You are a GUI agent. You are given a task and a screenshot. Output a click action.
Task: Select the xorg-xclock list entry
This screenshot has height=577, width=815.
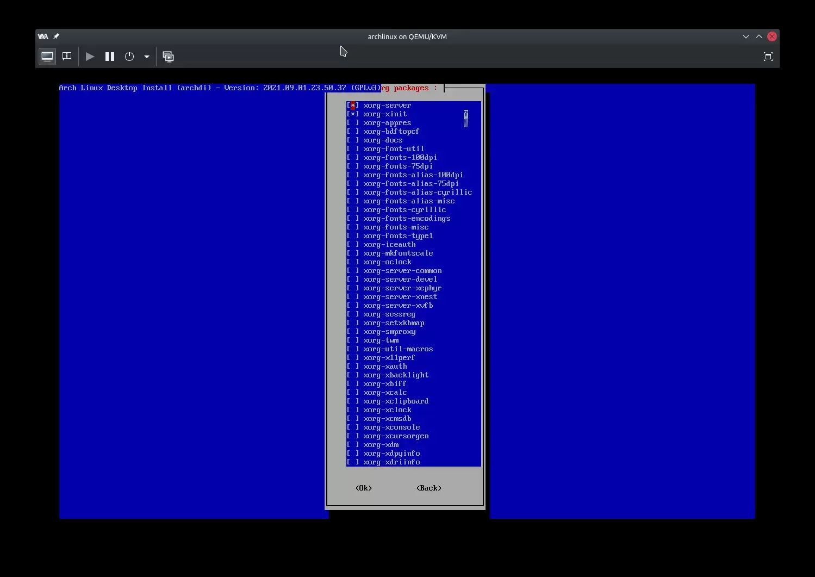pyautogui.click(x=387, y=410)
